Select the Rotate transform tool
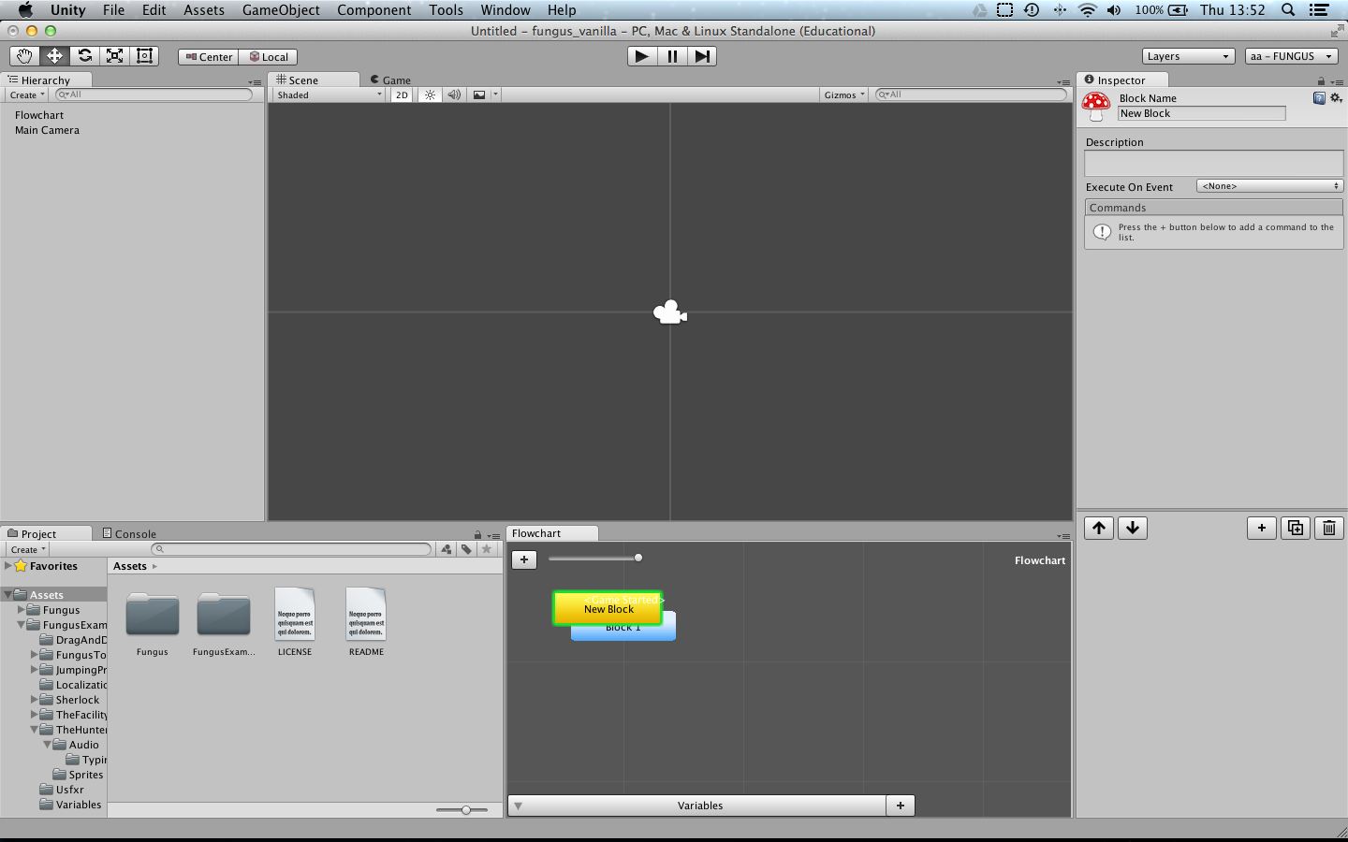Image resolution: width=1348 pixels, height=842 pixels. click(84, 56)
